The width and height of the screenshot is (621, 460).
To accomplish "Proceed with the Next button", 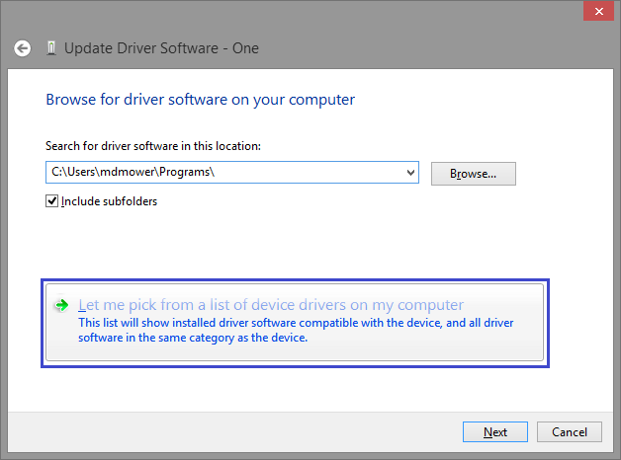I will coord(495,432).
